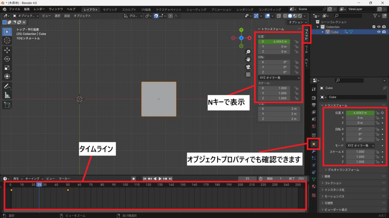This screenshot has height=218, width=389.
Task: Open the XYZ オイラー角 dropdown in sidebar
Action: click(279, 78)
